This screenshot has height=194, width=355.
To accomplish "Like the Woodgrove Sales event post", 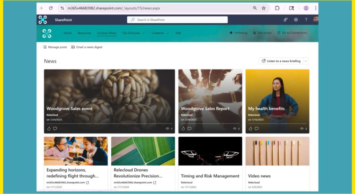I will pyautogui.click(x=48, y=128).
